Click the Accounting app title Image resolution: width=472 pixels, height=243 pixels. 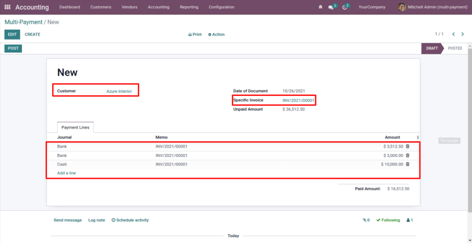point(32,7)
